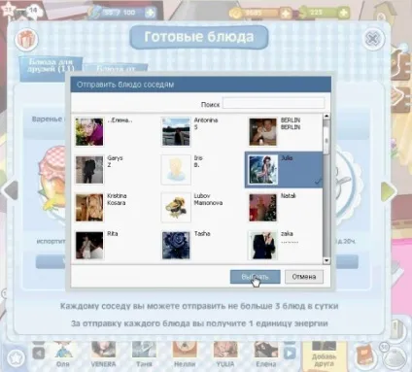The height and width of the screenshot is (372, 412).
Task: Click the energy lightning icon
Action: (95, 13)
